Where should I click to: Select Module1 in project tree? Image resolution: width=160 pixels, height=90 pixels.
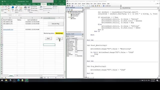pyautogui.click(x=74, y=19)
